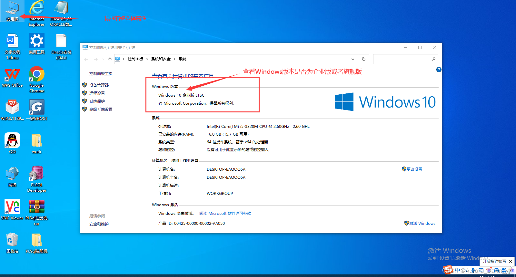
Task: Launch VNC Viewer from the desktop
Action: point(12,210)
